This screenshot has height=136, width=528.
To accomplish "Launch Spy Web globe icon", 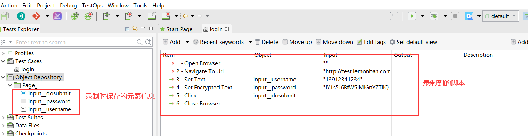I will (75, 16).
